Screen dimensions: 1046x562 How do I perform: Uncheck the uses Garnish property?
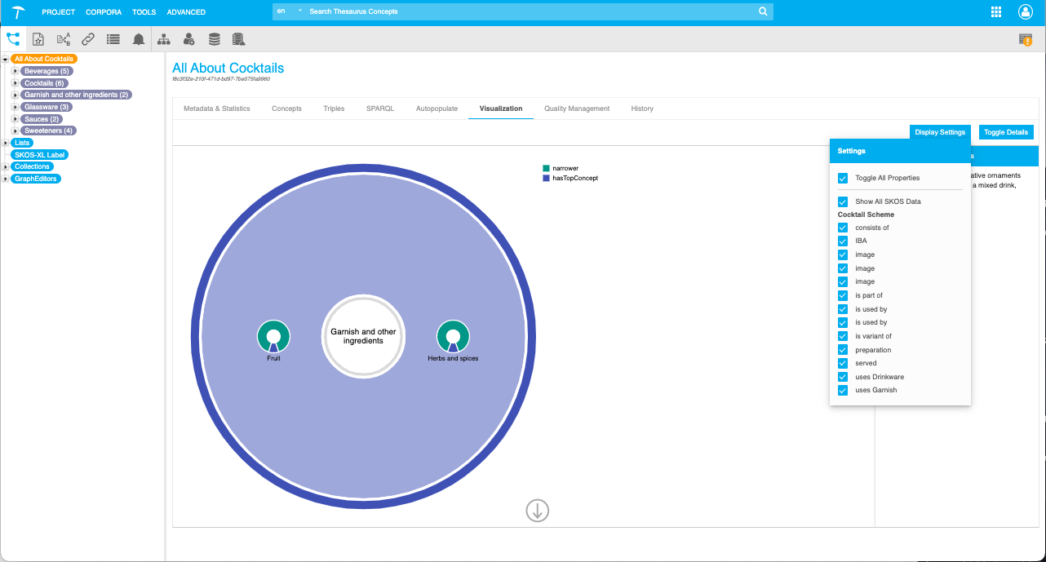843,390
